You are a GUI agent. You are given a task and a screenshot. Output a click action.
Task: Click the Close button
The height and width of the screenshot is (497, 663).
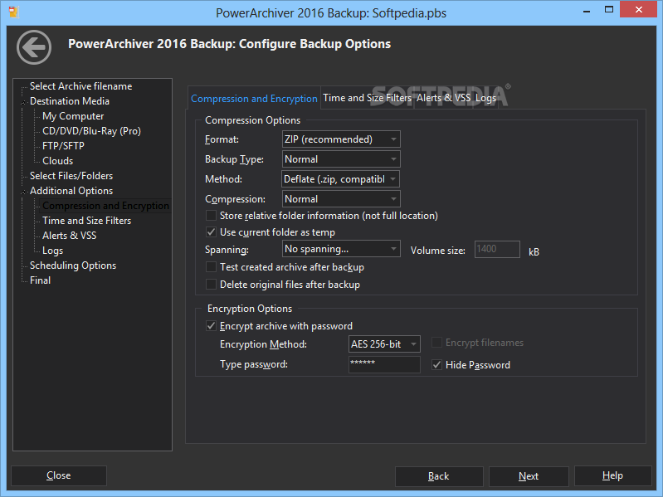pos(59,476)
